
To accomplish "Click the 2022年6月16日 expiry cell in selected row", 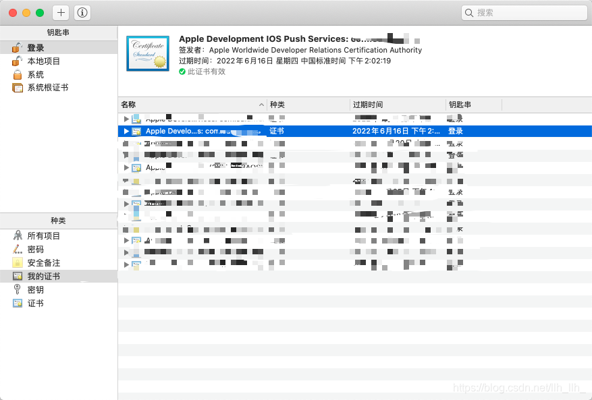I will pyautogui.click(x=396, y=131).
